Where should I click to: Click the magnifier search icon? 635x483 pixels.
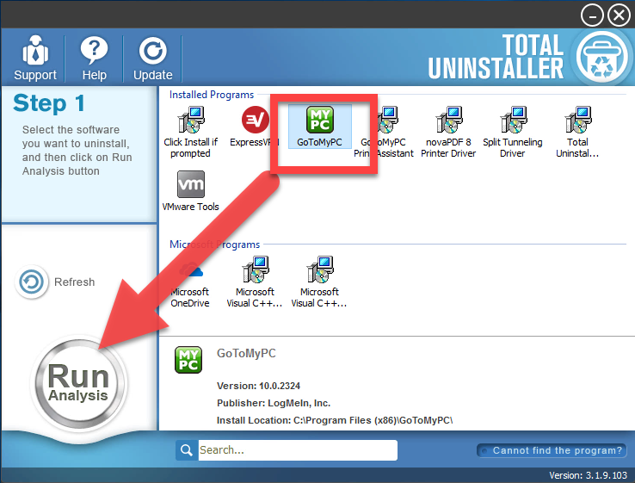pyautogui.click(x=187, y=449)
